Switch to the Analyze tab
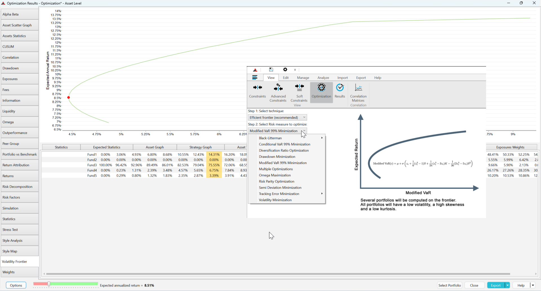541x291 pixels. [x=323, y=78]
